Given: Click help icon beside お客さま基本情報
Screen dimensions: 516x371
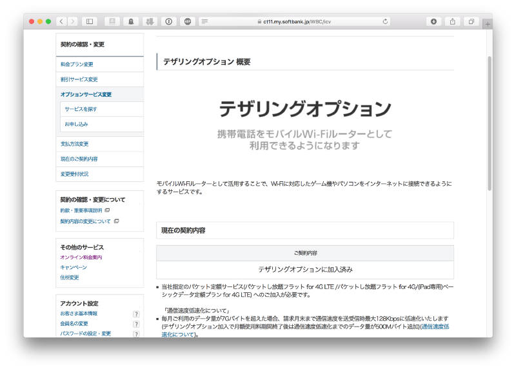Looking at the screenshot, I should [136, 314].
